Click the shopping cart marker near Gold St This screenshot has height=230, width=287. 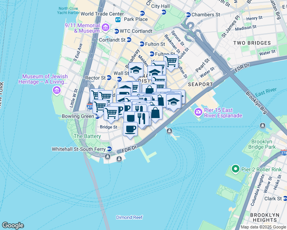click(x=171, y=63)
